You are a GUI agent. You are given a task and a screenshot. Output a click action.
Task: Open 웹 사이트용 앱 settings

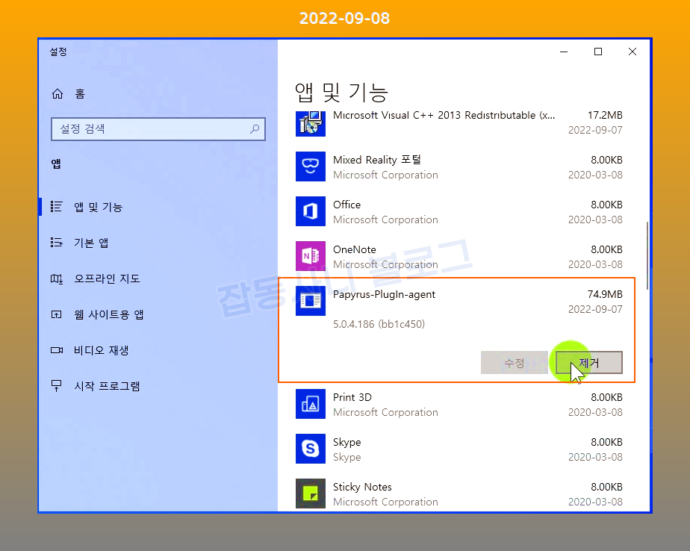pos(109,314)
